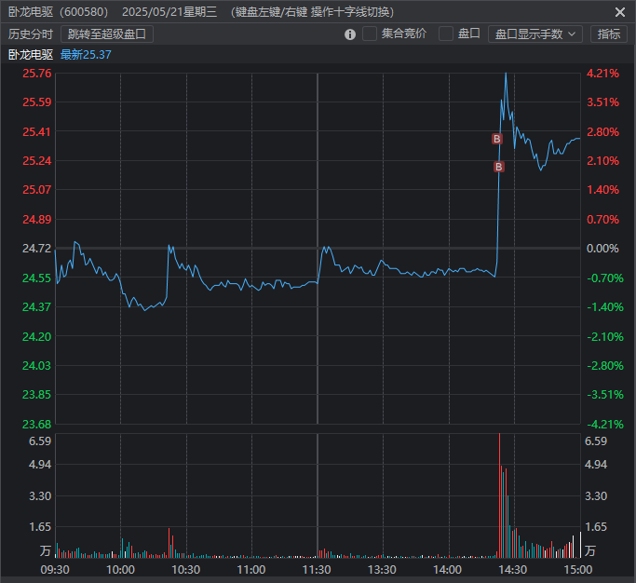
Task: Click the tallest red volume bar
Action: coord(499,494)
